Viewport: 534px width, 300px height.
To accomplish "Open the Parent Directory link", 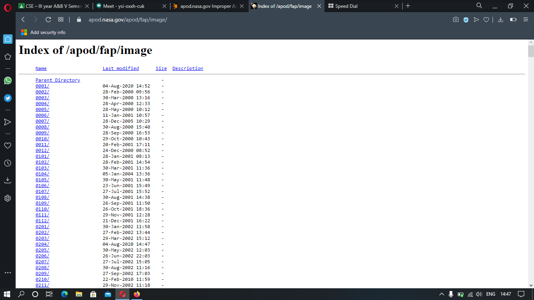I will tap(58, 80).
